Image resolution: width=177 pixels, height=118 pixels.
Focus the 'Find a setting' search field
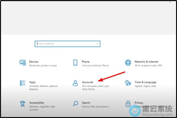(65, 44)
